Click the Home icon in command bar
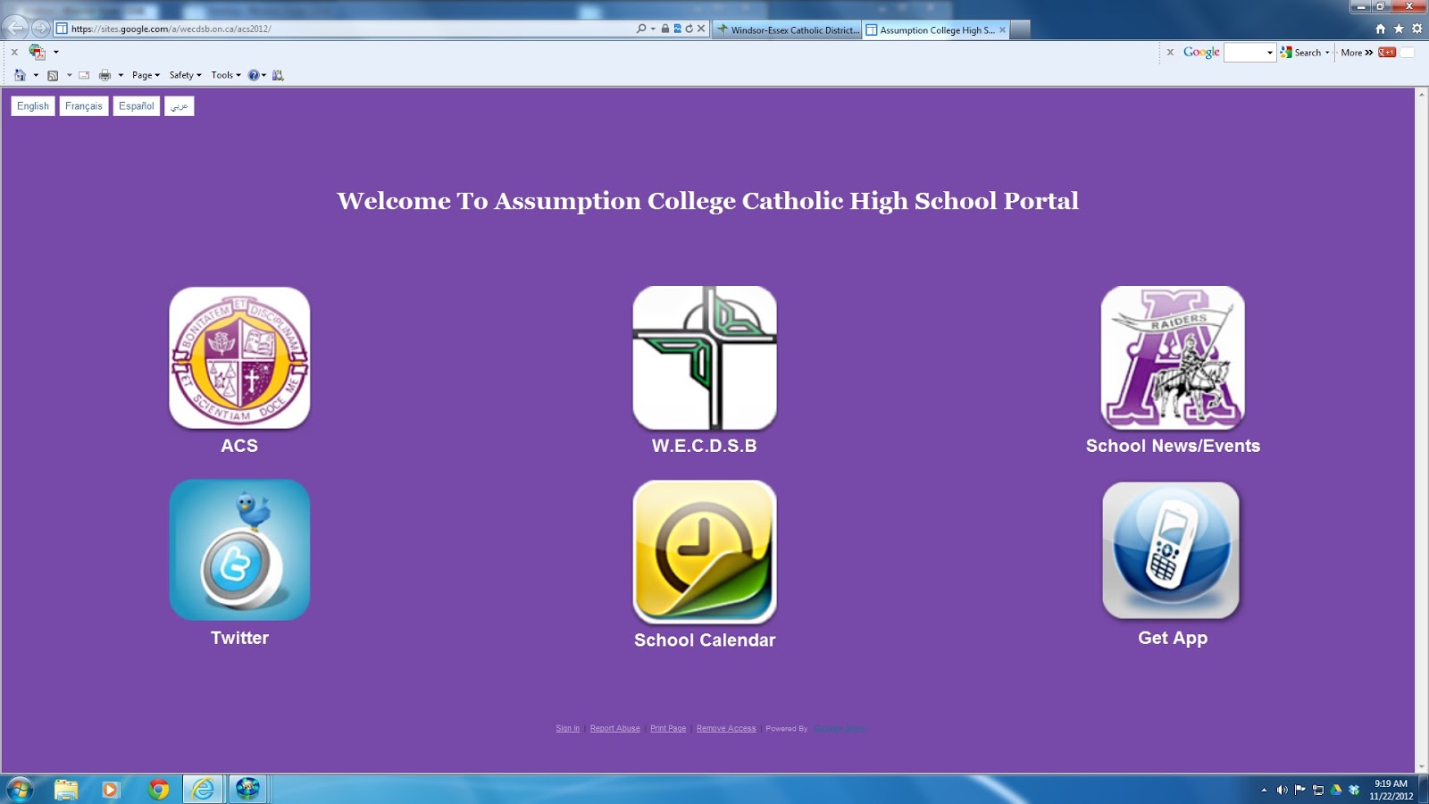The image size is (1429, 804). 20,75
